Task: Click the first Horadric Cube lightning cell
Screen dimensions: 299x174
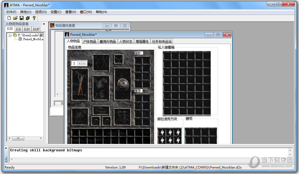Action: coord(162,132)
